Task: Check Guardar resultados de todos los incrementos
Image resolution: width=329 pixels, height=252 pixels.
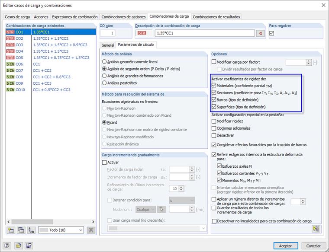Action: (x=214, y=208)
